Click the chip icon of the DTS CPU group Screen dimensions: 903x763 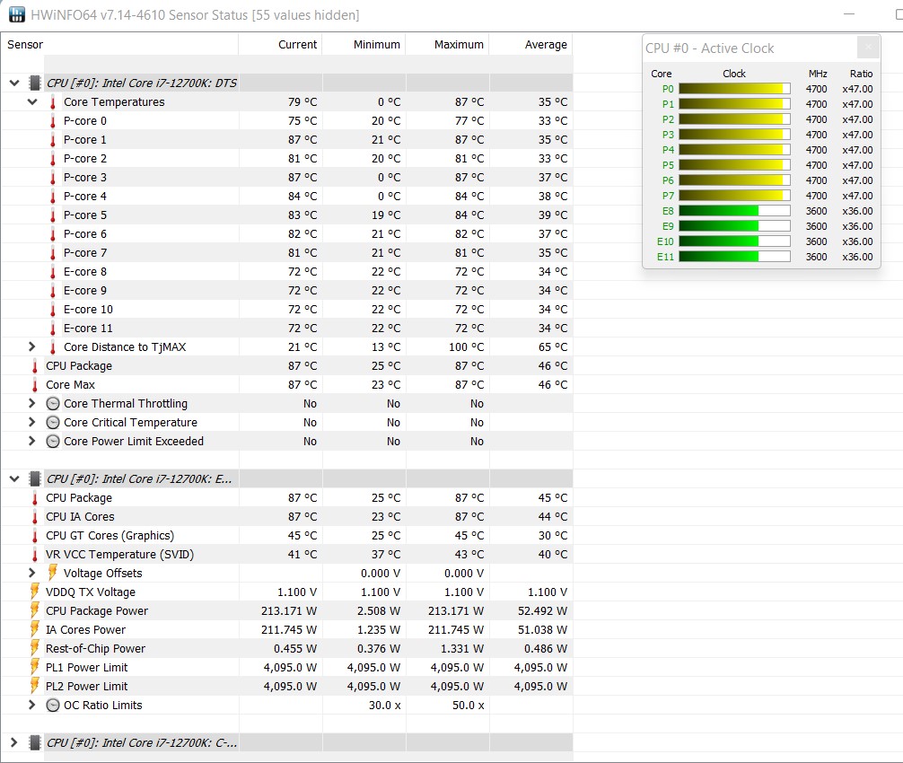[x=34, y=83]
